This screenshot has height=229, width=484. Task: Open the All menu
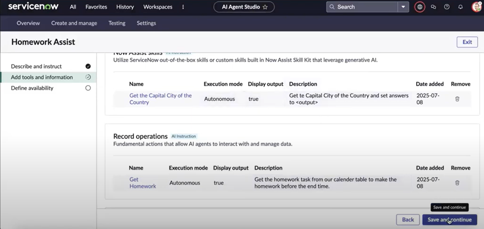click(73, 7)
